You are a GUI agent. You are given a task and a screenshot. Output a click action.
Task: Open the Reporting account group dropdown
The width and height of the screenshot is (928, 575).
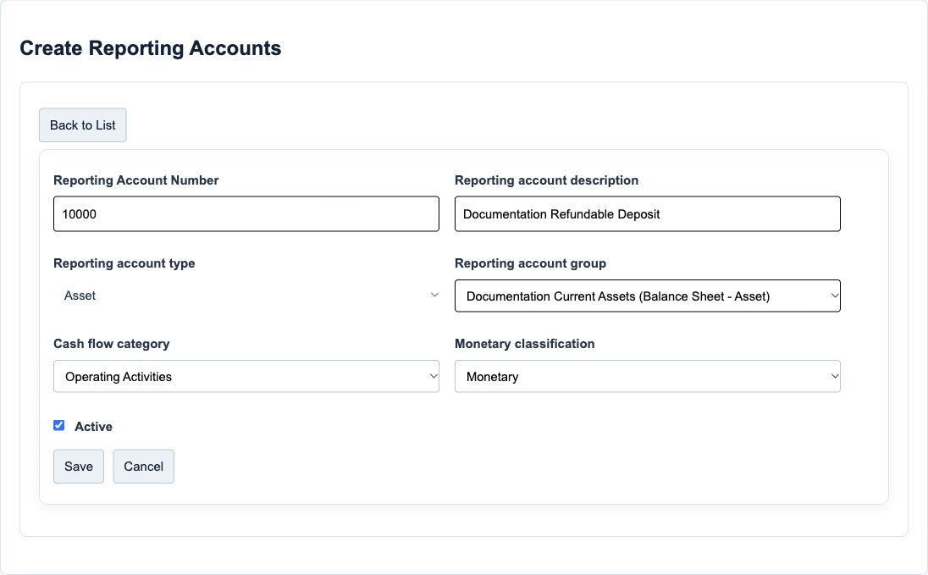point(648,296)
